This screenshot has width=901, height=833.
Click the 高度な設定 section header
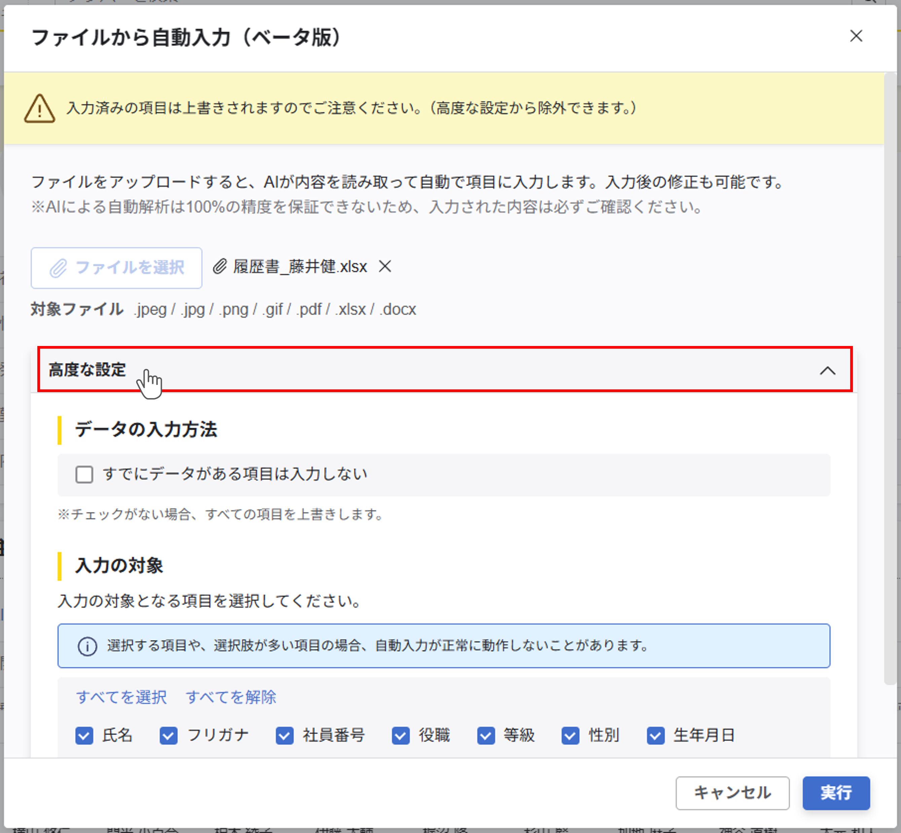point(87,370)
